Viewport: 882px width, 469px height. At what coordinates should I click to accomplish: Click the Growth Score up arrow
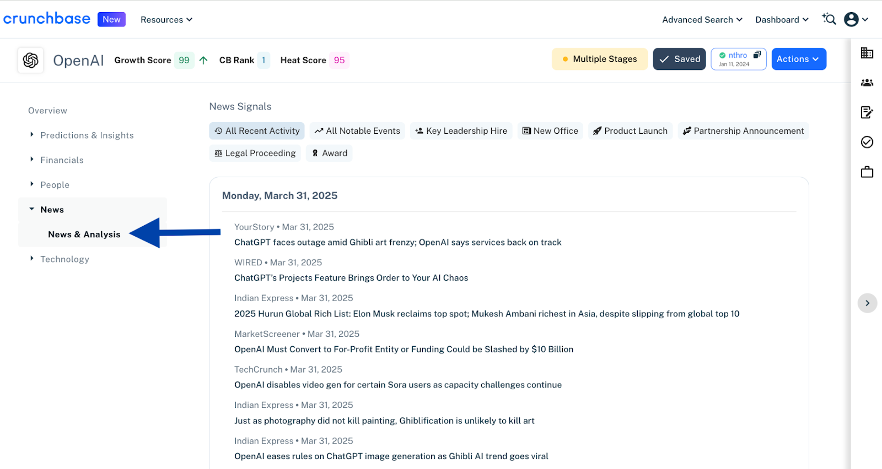point(203,60)
